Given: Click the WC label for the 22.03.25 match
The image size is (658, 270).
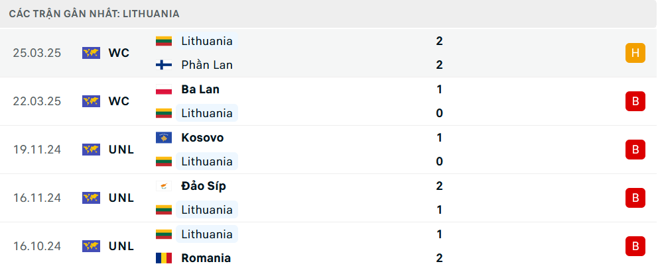Looking at the screenshot, I should (x=119, y=101).
